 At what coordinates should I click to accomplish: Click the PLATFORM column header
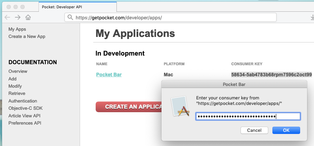tap(174, 64)
